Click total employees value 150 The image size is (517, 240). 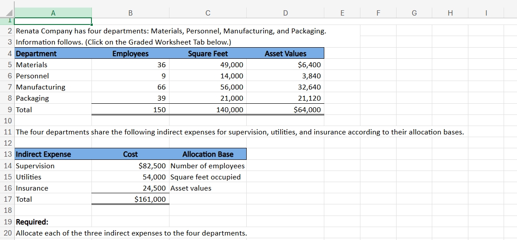[130, 110]
